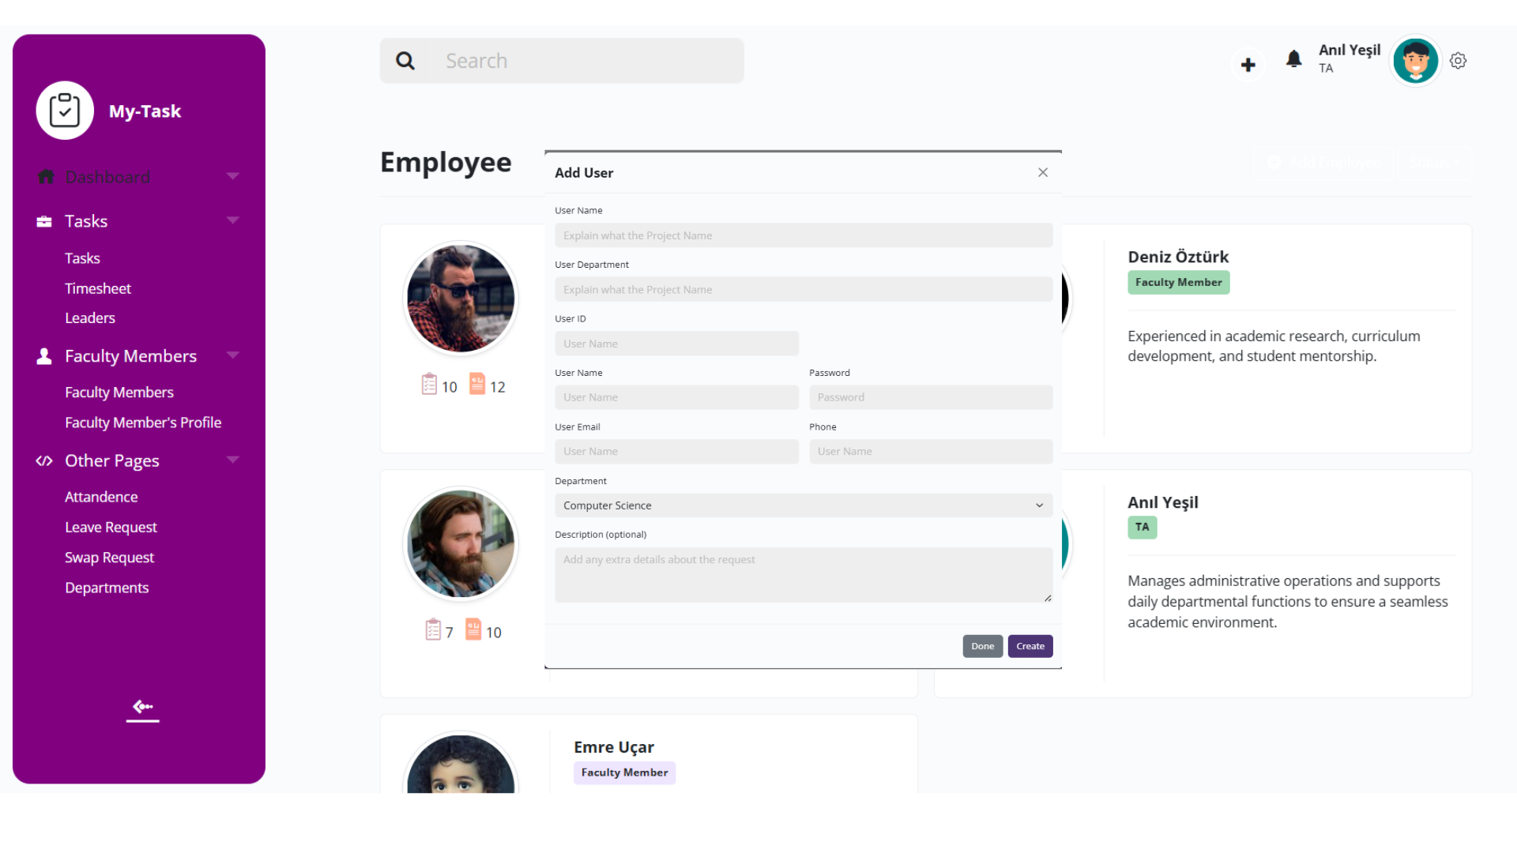Open Swap Request in the sidebar
The image size is (1517, 853).
[x=109, y=558]
